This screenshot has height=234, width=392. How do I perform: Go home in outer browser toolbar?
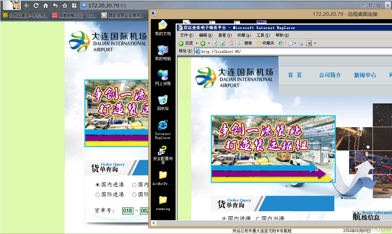pyautogui.click(x=46, y=5)
